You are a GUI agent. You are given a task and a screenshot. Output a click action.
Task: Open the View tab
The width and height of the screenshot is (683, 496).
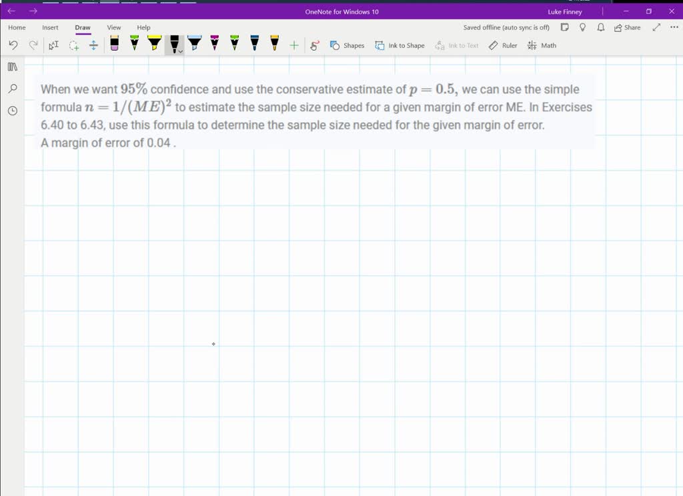coord(114,27)
